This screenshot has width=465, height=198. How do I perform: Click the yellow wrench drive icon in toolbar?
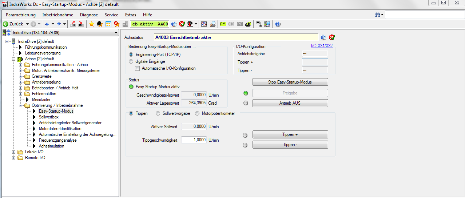tap(248, 24)
